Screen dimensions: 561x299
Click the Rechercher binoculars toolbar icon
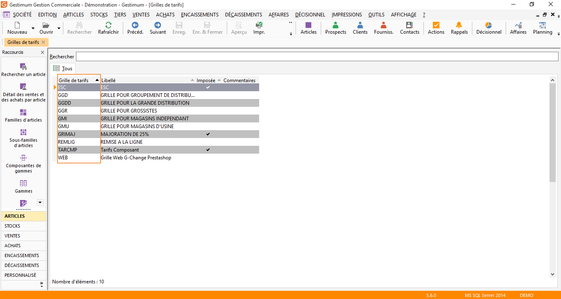point(80,25)
